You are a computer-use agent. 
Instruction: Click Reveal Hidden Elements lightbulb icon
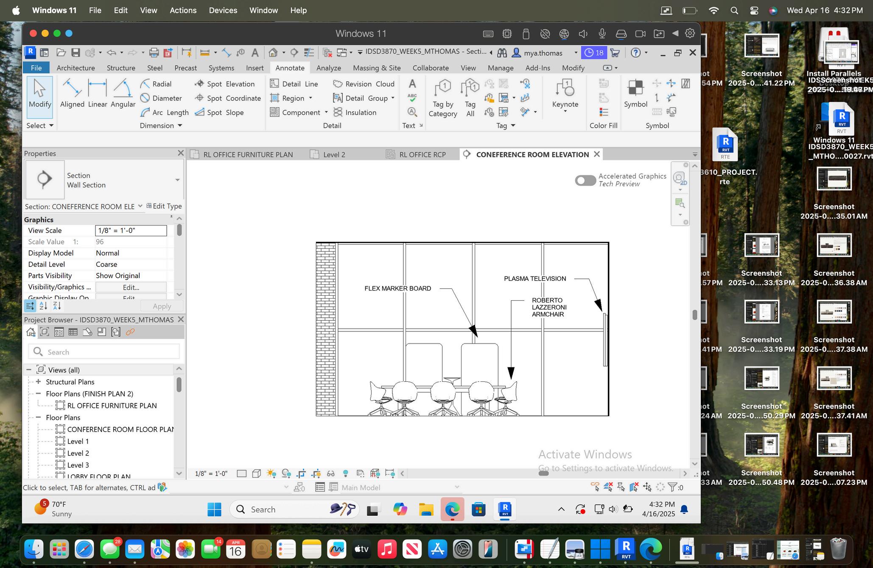pos(346,473)
